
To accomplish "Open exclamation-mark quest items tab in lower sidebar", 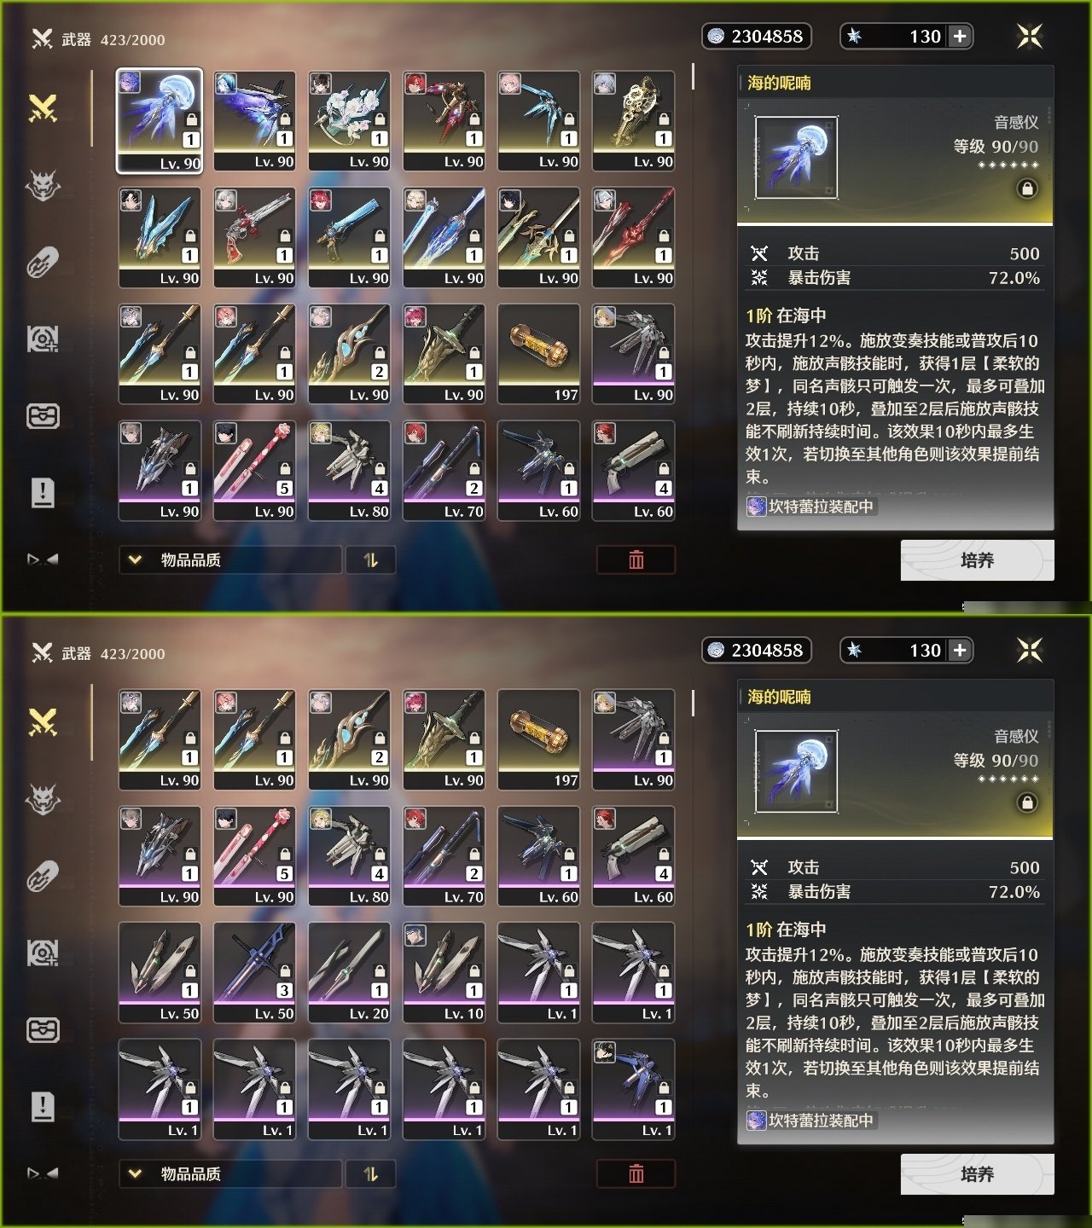I will click(x=43, y=1106).
